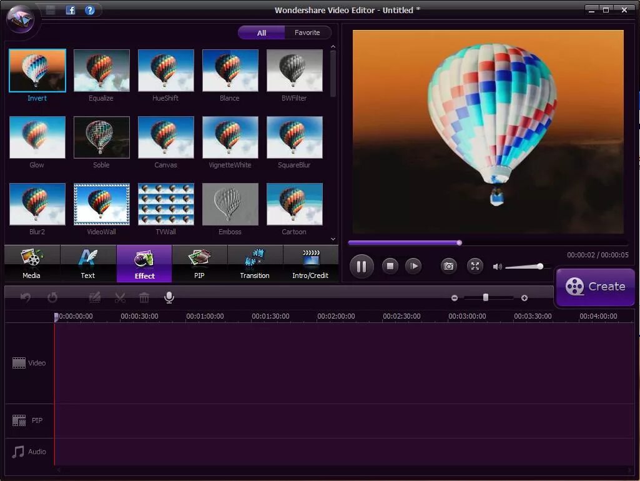Choose the TVWall effect
This screenshot has height=481, width=640.
point(165,204)
